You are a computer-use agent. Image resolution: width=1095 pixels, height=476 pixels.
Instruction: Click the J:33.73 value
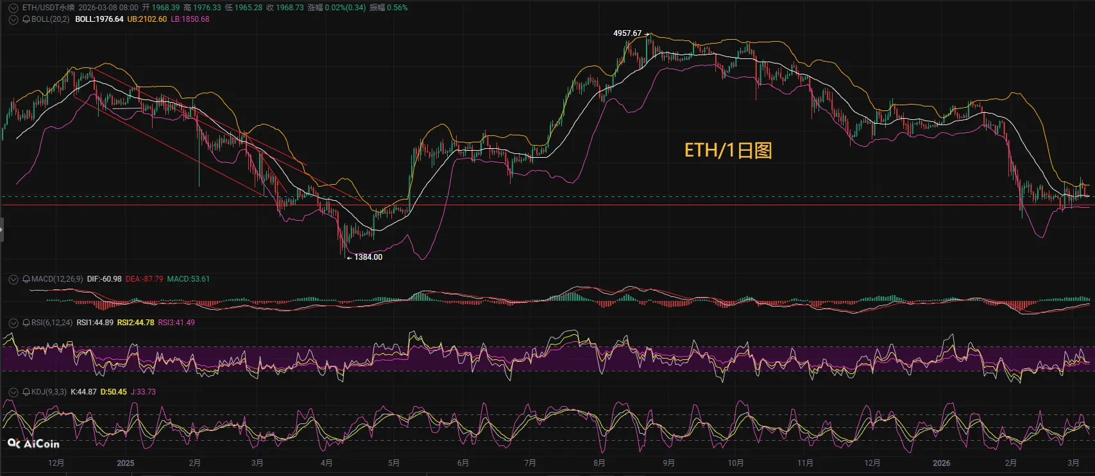(143, 392)
